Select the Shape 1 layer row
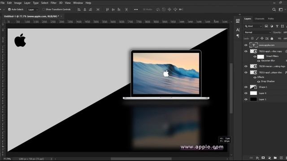The height and width of the screenshot is (161, 287). (265, 87)
